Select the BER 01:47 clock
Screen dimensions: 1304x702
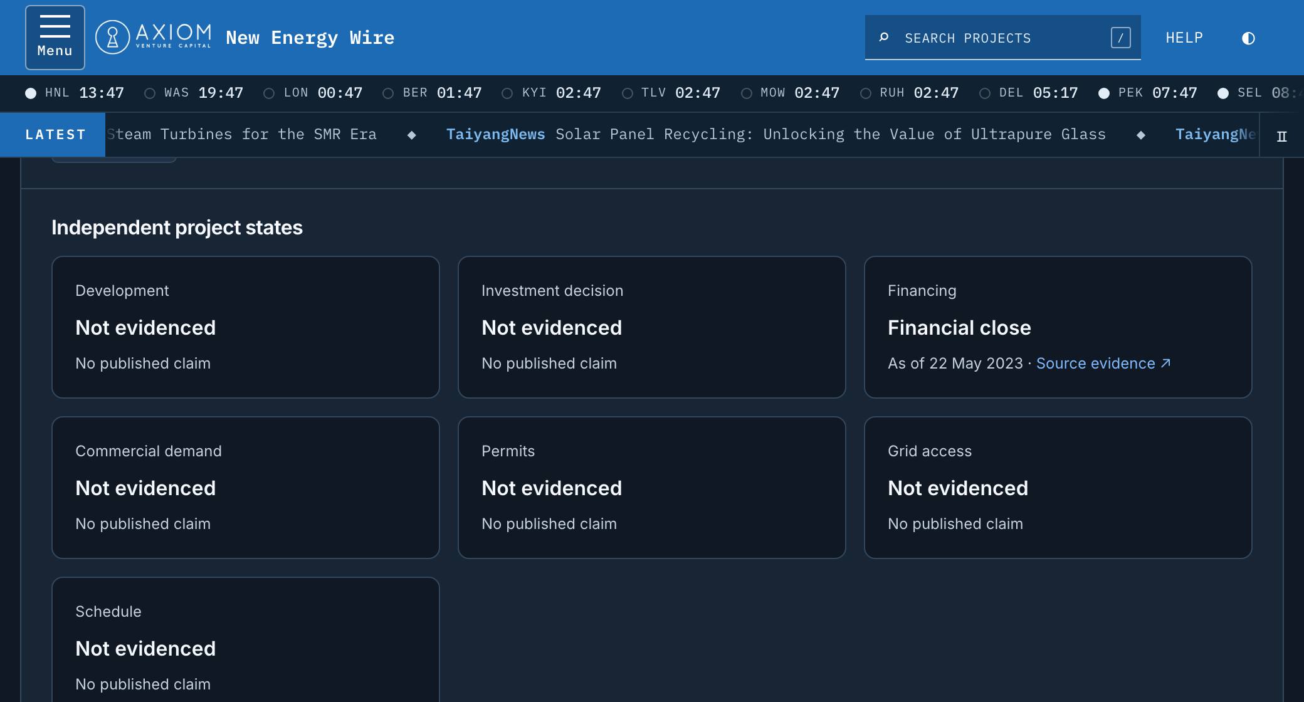point(432,93)
